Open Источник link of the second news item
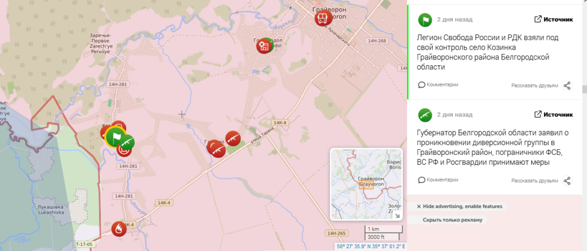Viewport: 587px width, 251px height. tap(553, 114)
